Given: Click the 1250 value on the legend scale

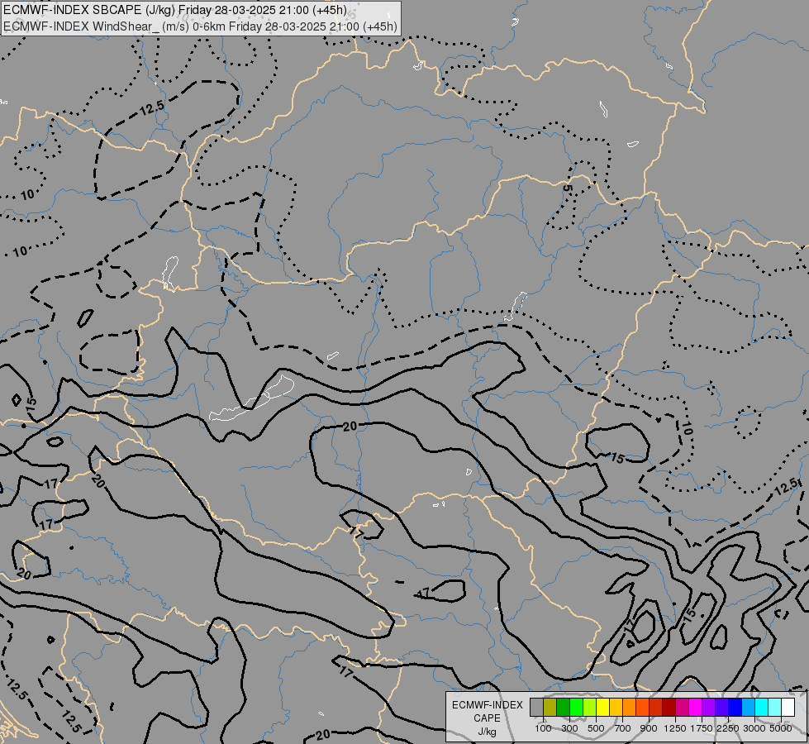Looking at the screenshot, I should click(x=675, y=728).
